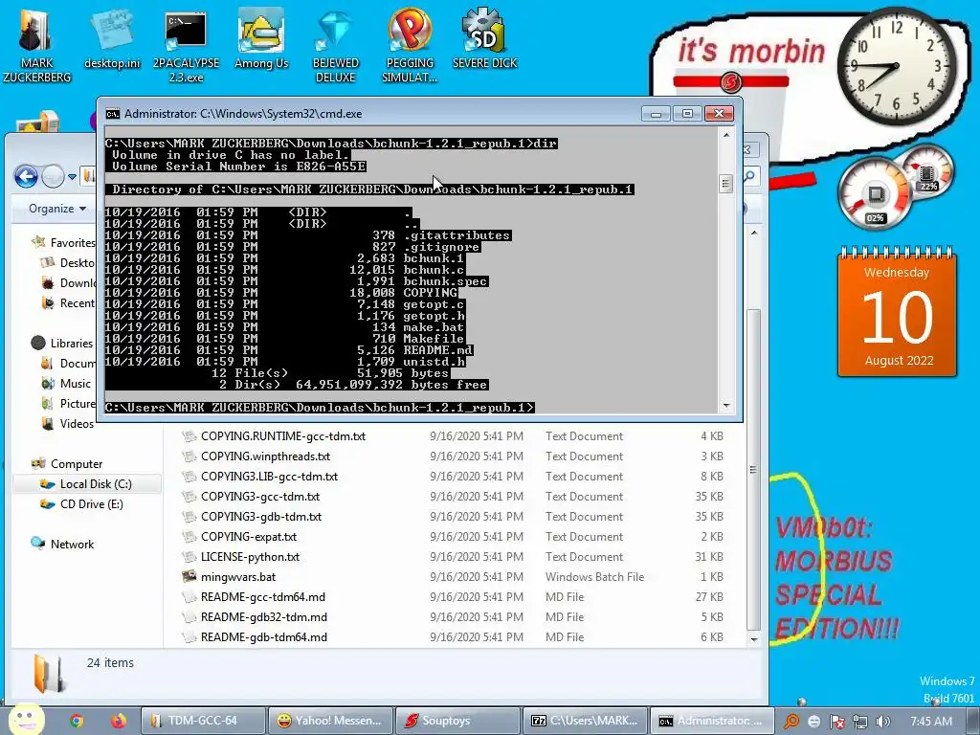Viewport: 980px width, 735px height.
Task: Select LICENSE-python.txt file
Action: click(250, 556)
